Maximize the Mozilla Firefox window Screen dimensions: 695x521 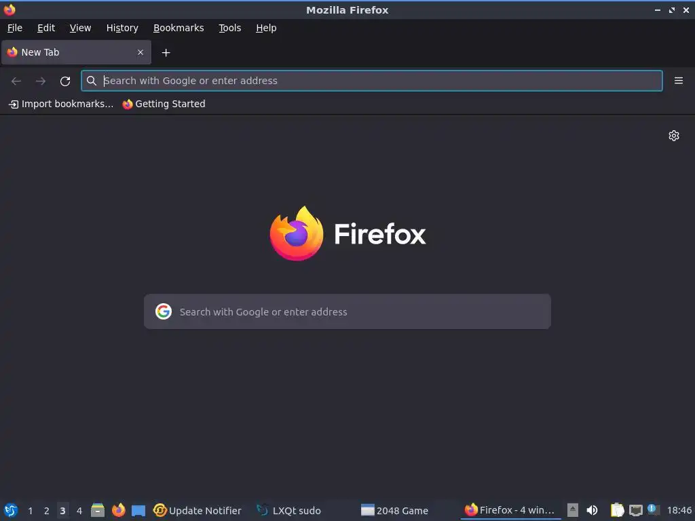(672, 9)
